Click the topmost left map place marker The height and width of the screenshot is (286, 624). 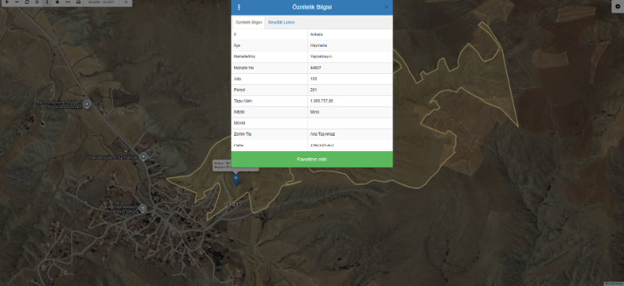pos(87,104)
